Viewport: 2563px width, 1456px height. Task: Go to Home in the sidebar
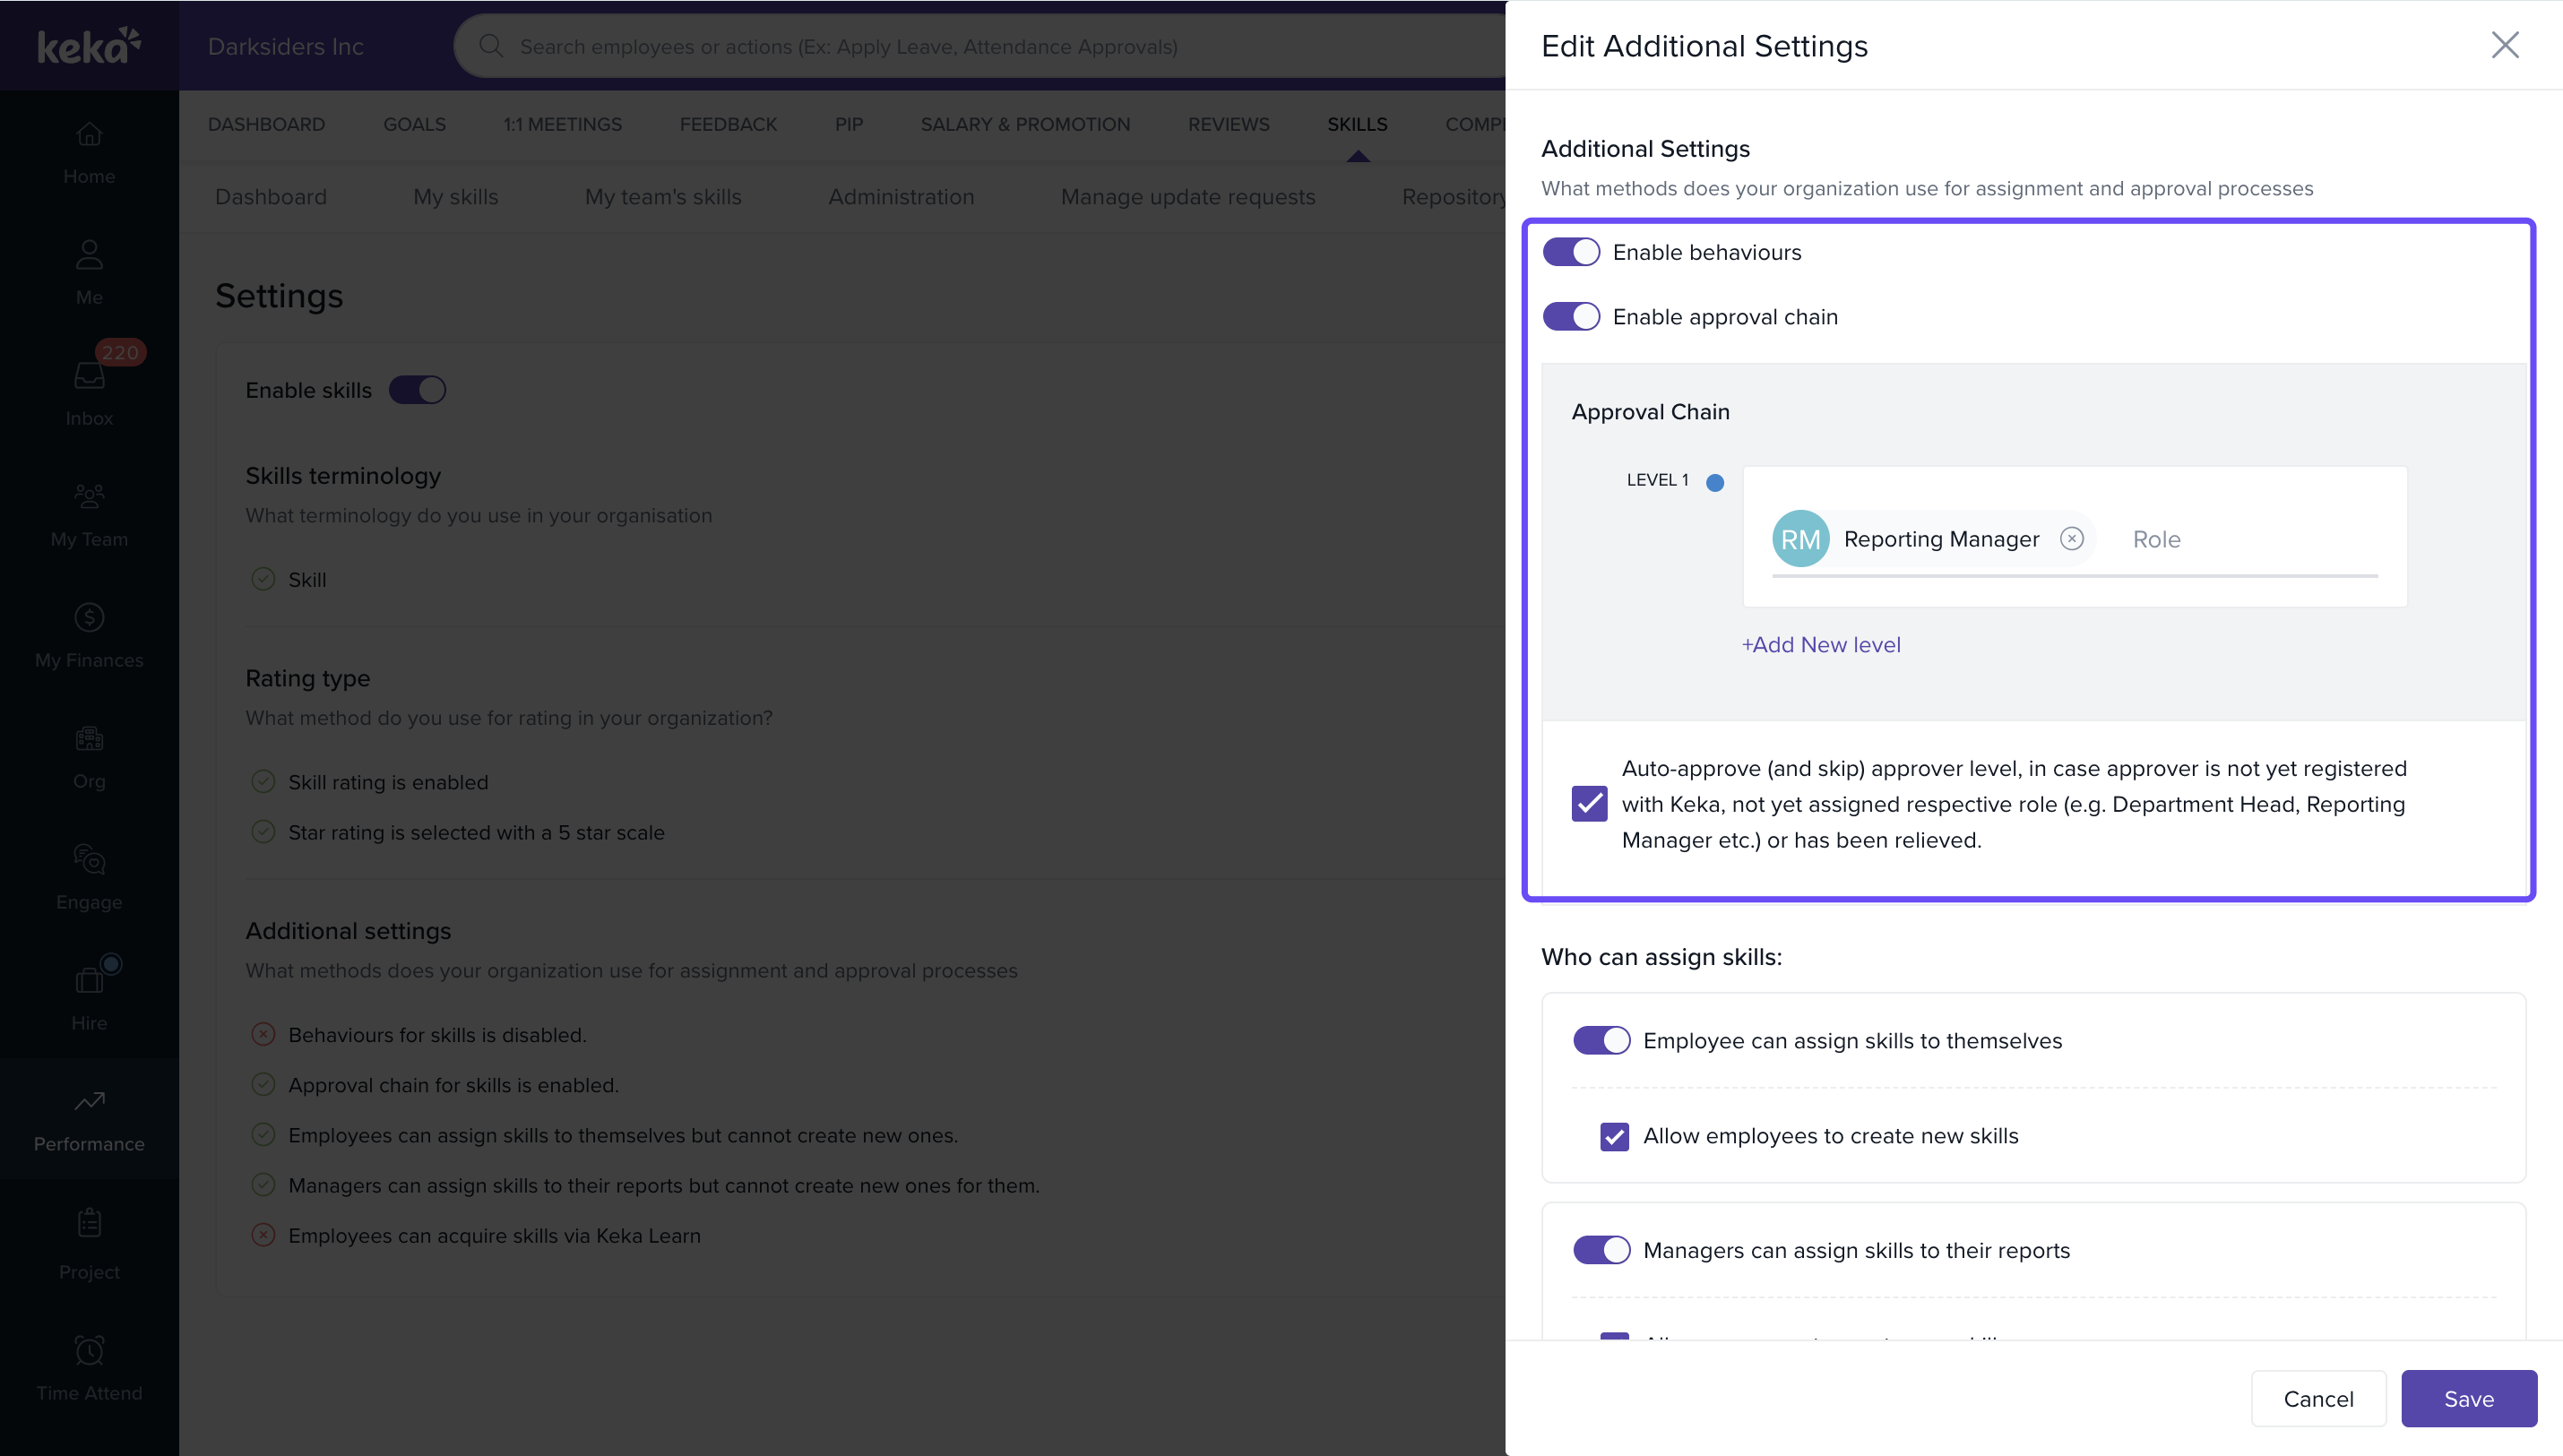89,135
